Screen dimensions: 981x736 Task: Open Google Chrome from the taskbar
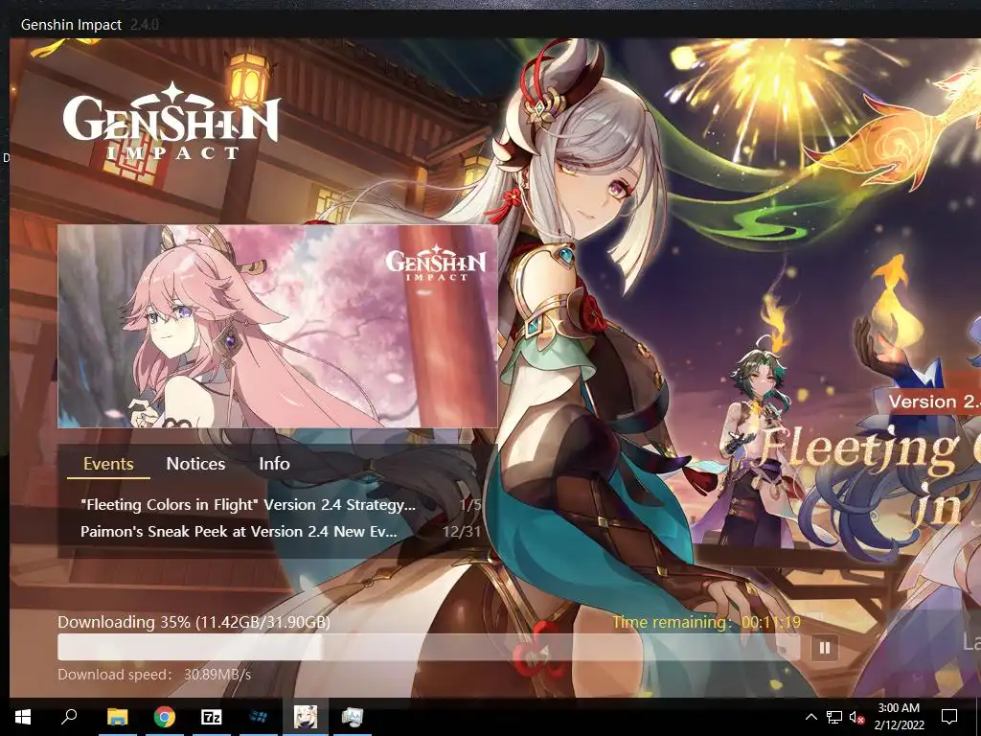164,717
